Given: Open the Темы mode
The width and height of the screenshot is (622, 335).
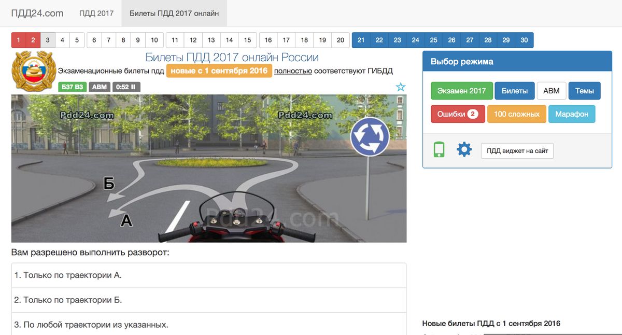Looking at the screenshot, I should (584, 91).
